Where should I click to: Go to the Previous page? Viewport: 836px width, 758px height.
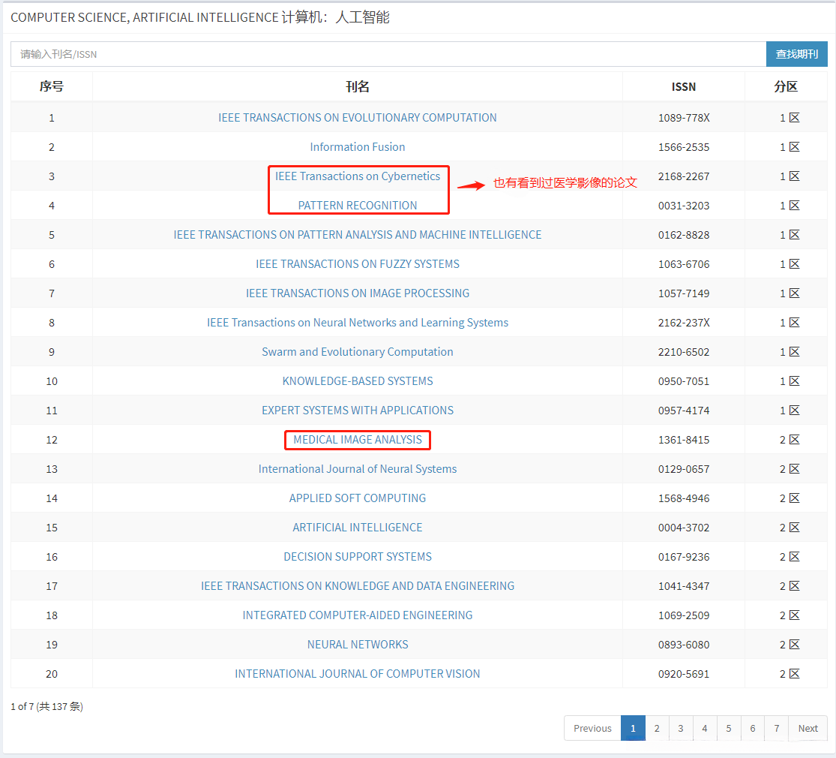[x=592, y=728]
